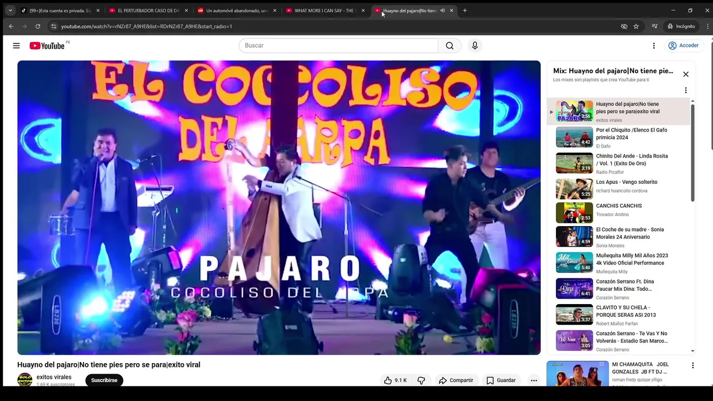Select Muñequita Milly Mil Años 2023
The width and height of the screenshot is (713, 401).
pos(618,263)
